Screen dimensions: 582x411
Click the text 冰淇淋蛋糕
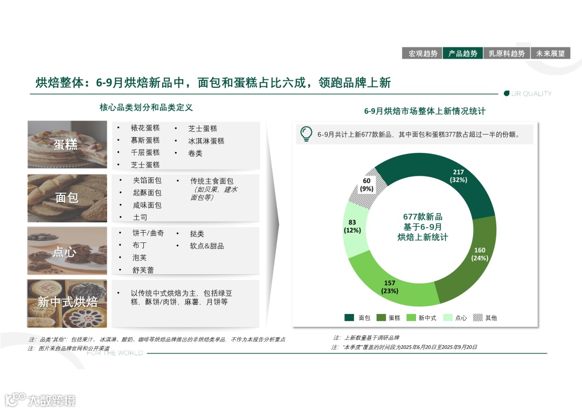(206, 141)
